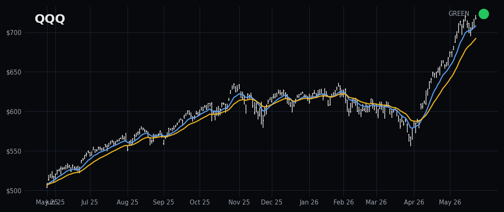Screen dimensions: 504x212
Task: Click the Nov 25 date label
Action: point(239,202)
